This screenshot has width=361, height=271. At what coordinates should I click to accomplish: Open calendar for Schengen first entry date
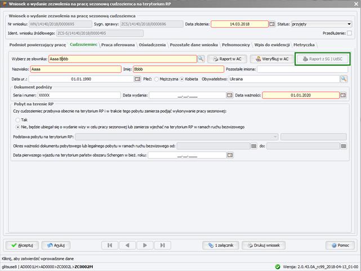pos(230,155)
